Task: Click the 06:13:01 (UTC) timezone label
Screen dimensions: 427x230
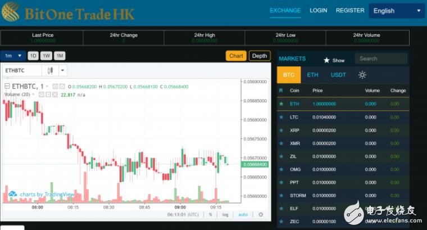Action: tap(183, 215)
